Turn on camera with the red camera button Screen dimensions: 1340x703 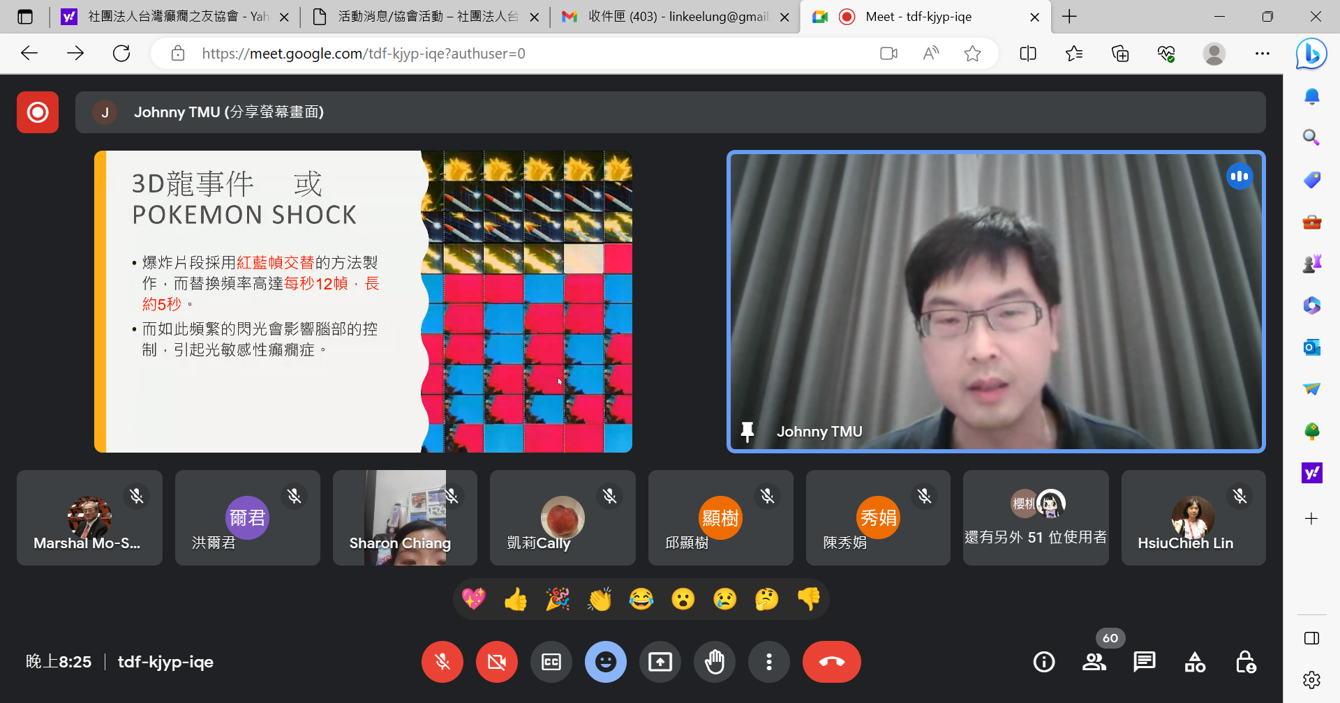click(x=497, y=662)
